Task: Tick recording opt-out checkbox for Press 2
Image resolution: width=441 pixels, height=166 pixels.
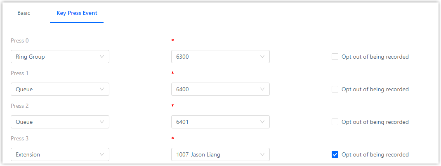Action: [x=335, y=122]
